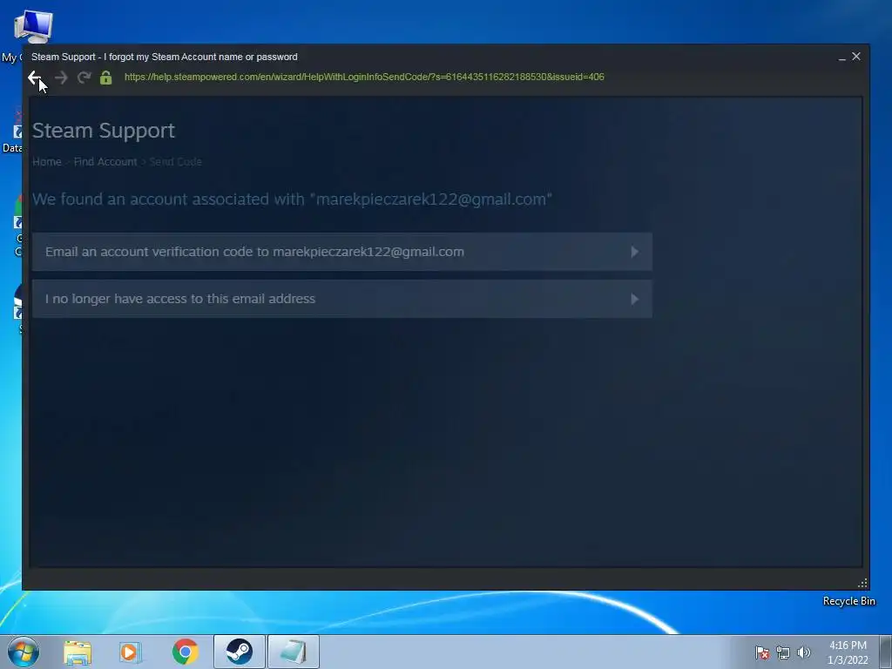Screen dimensions: 892x669
Task: Reload the Steam Support page
Action: (84, 78)
